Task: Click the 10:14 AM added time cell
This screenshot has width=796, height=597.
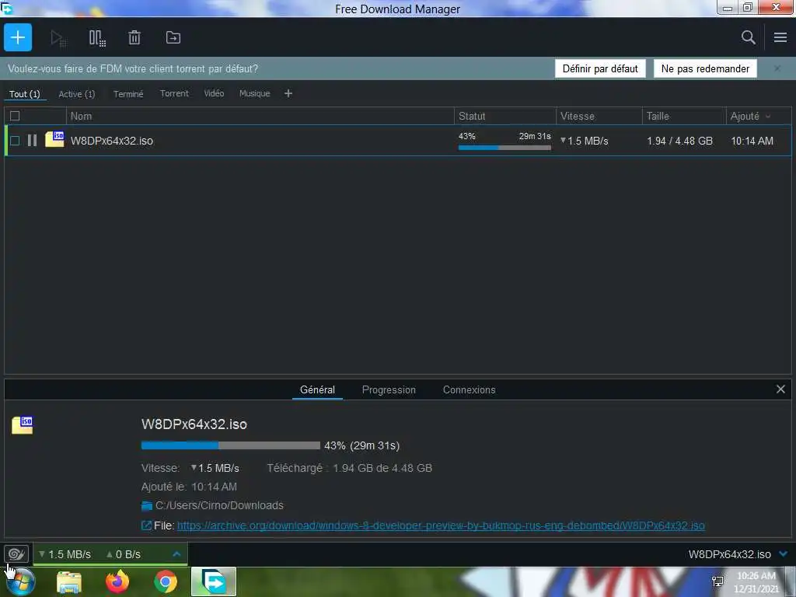Action: point(752,141)
